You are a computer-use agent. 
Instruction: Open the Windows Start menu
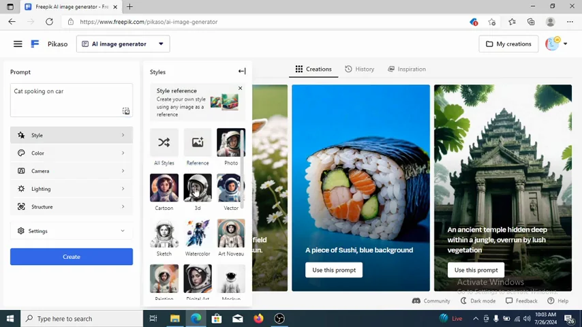pyautogui.click(x=10, y=318)
